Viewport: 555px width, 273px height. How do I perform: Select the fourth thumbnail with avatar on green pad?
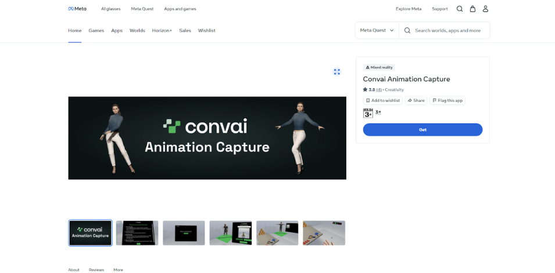coord(230,233)
